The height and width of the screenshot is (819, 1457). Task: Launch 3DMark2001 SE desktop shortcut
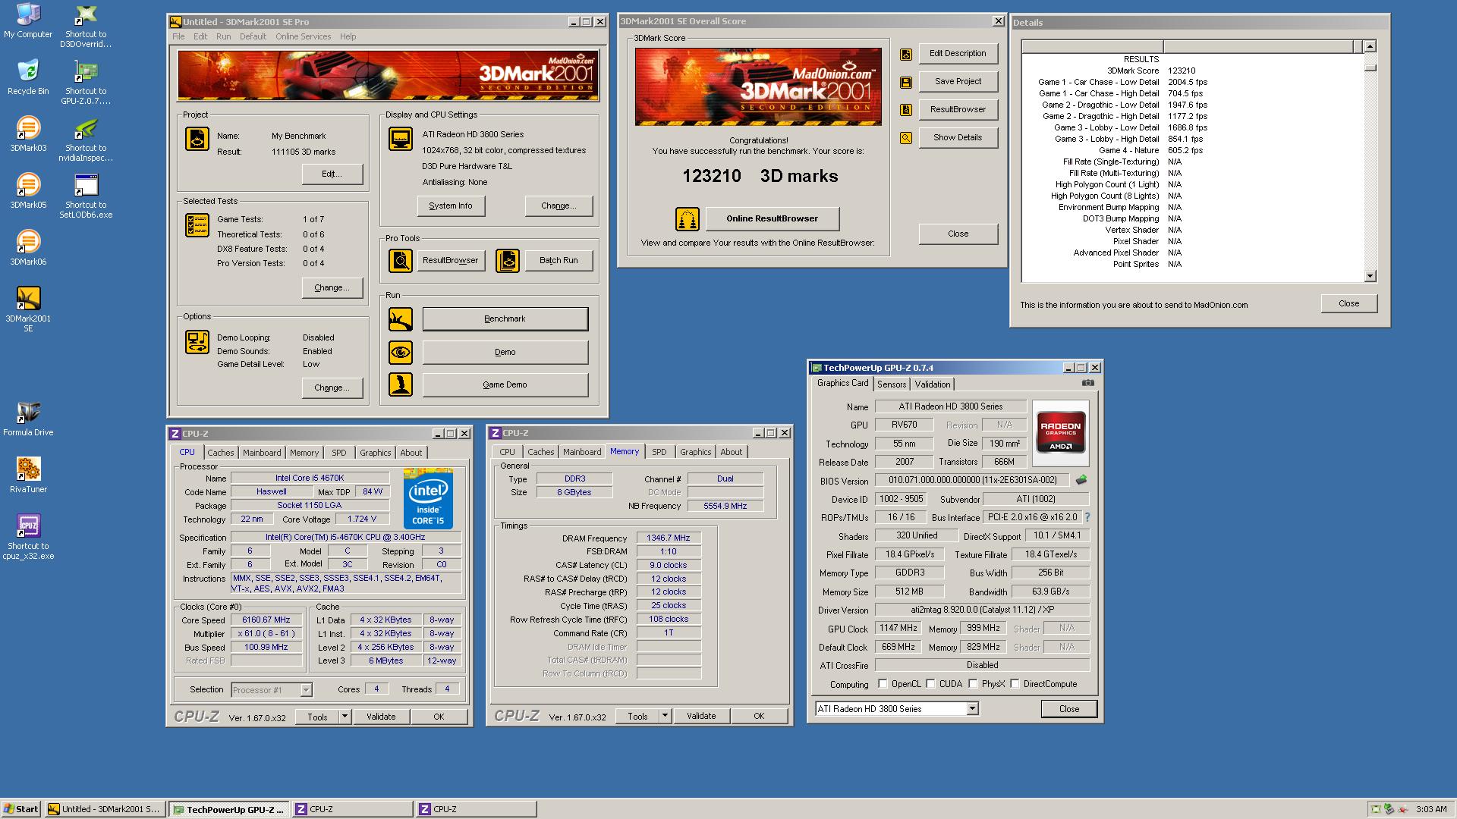pos(28,309)
